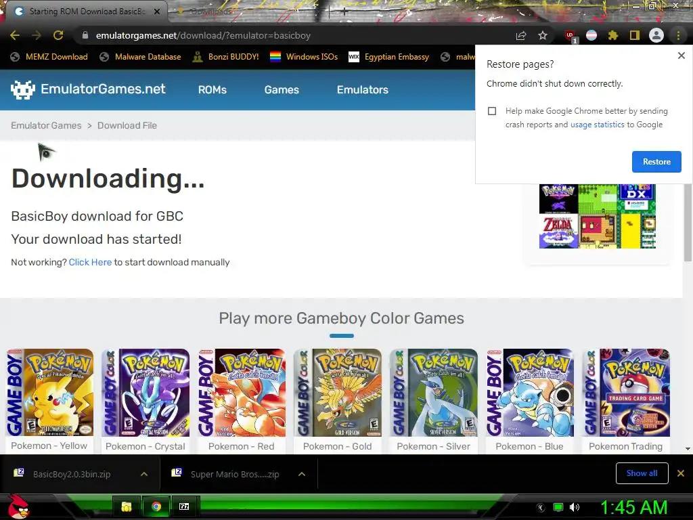
Task: Click the lock icon in the address bar
Action: pyautogui.click(x=85, y=35)
